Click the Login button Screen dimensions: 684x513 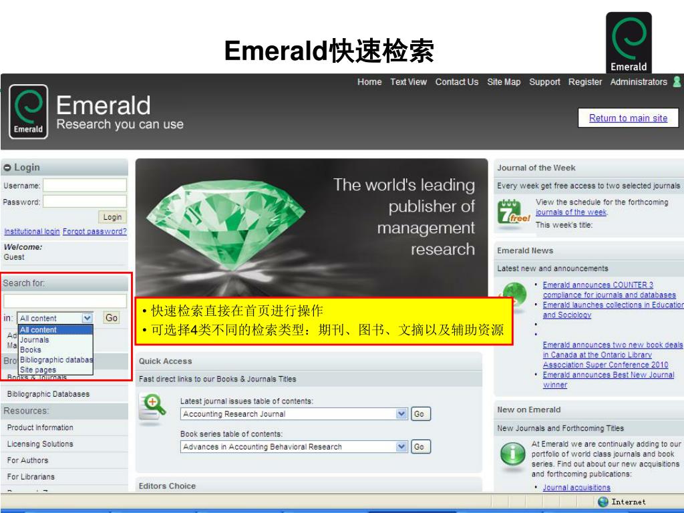point(112,217)
